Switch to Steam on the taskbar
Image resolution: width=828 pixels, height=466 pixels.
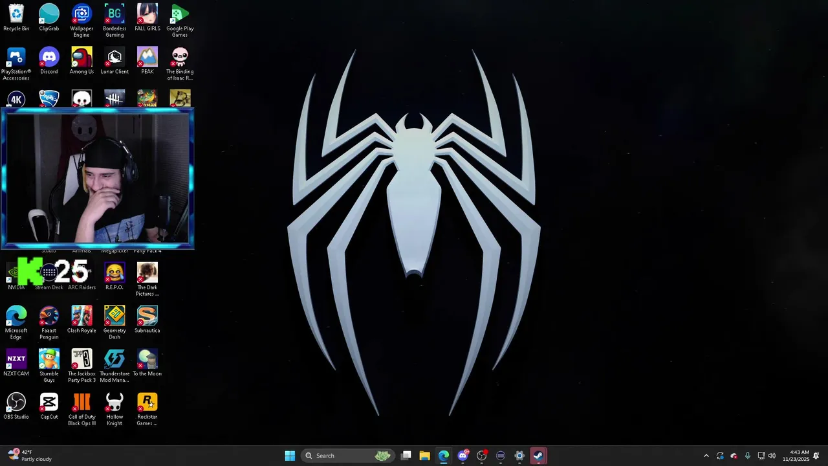[x=538, y=456]
